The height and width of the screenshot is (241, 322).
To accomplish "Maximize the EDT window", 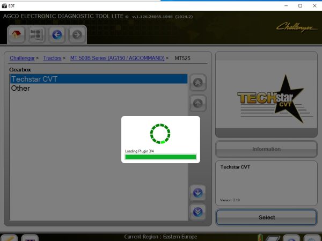I will point(300,6).
